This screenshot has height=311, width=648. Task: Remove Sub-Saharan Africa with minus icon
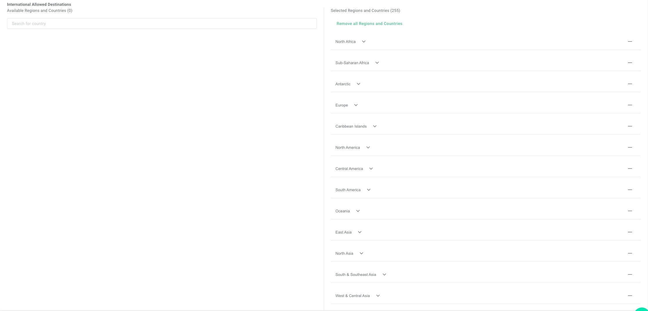coord(630,63)
